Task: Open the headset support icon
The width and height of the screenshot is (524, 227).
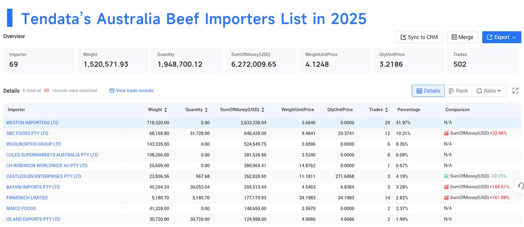Action: [x=520, y=186]
